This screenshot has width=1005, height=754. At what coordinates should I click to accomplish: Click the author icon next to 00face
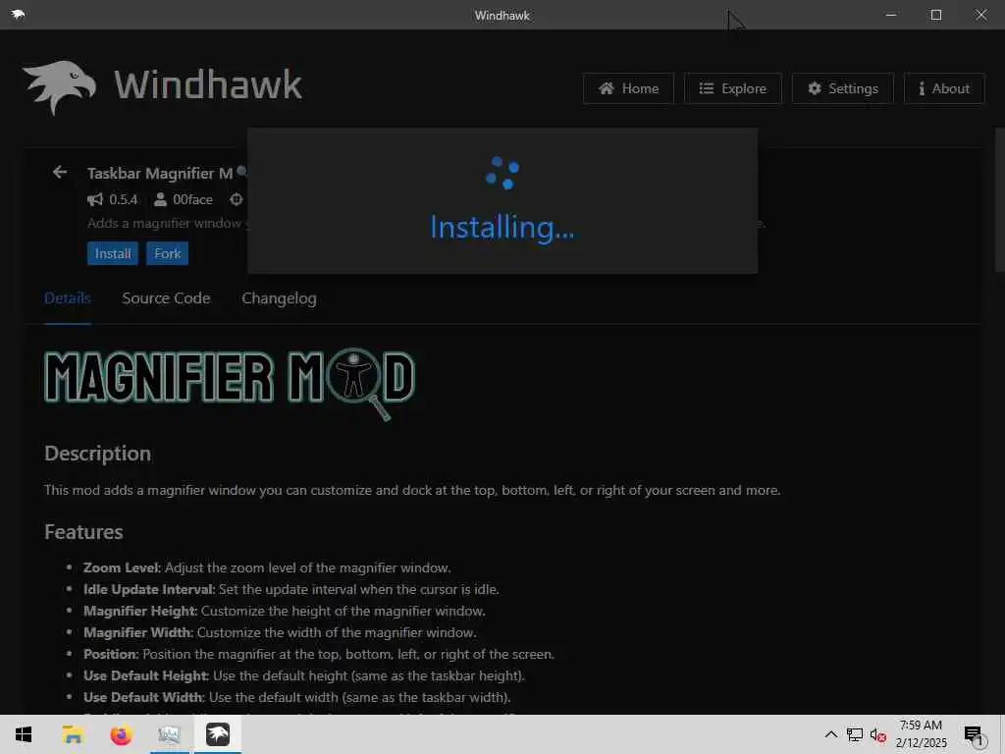[160, 199]
